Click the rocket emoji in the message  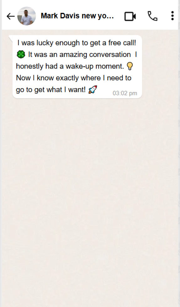(x=93, y=90)
